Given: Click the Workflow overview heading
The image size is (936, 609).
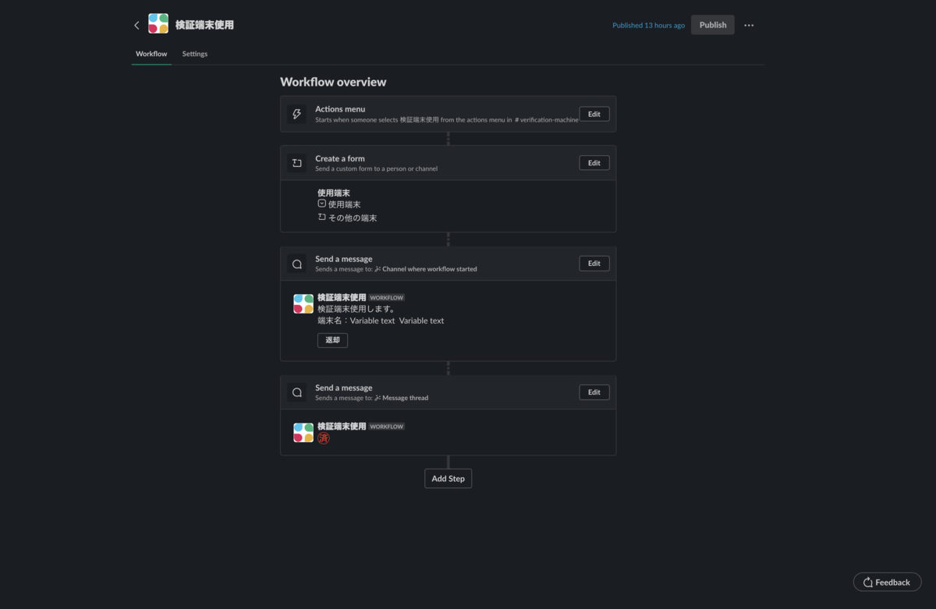Looking at the screenshot, I should pyautogui.click(x=333, y=82).
